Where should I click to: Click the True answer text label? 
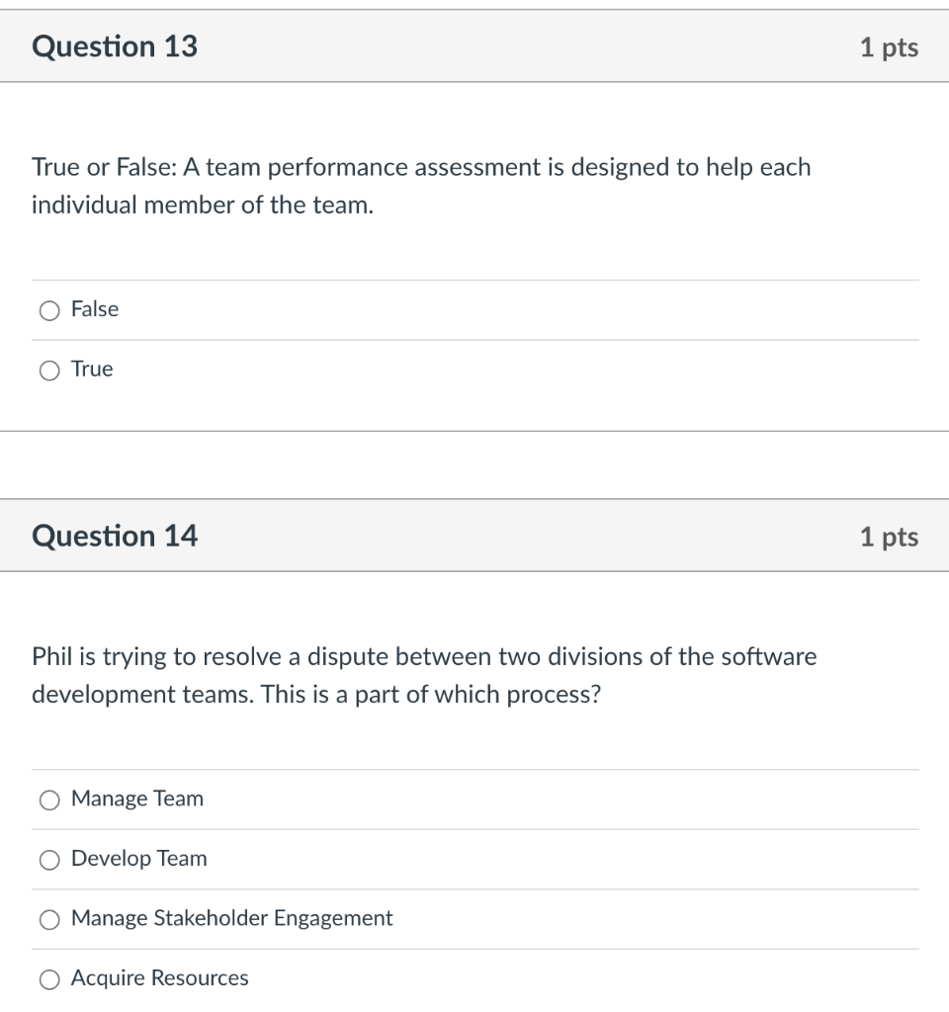[x=91, y=370]
